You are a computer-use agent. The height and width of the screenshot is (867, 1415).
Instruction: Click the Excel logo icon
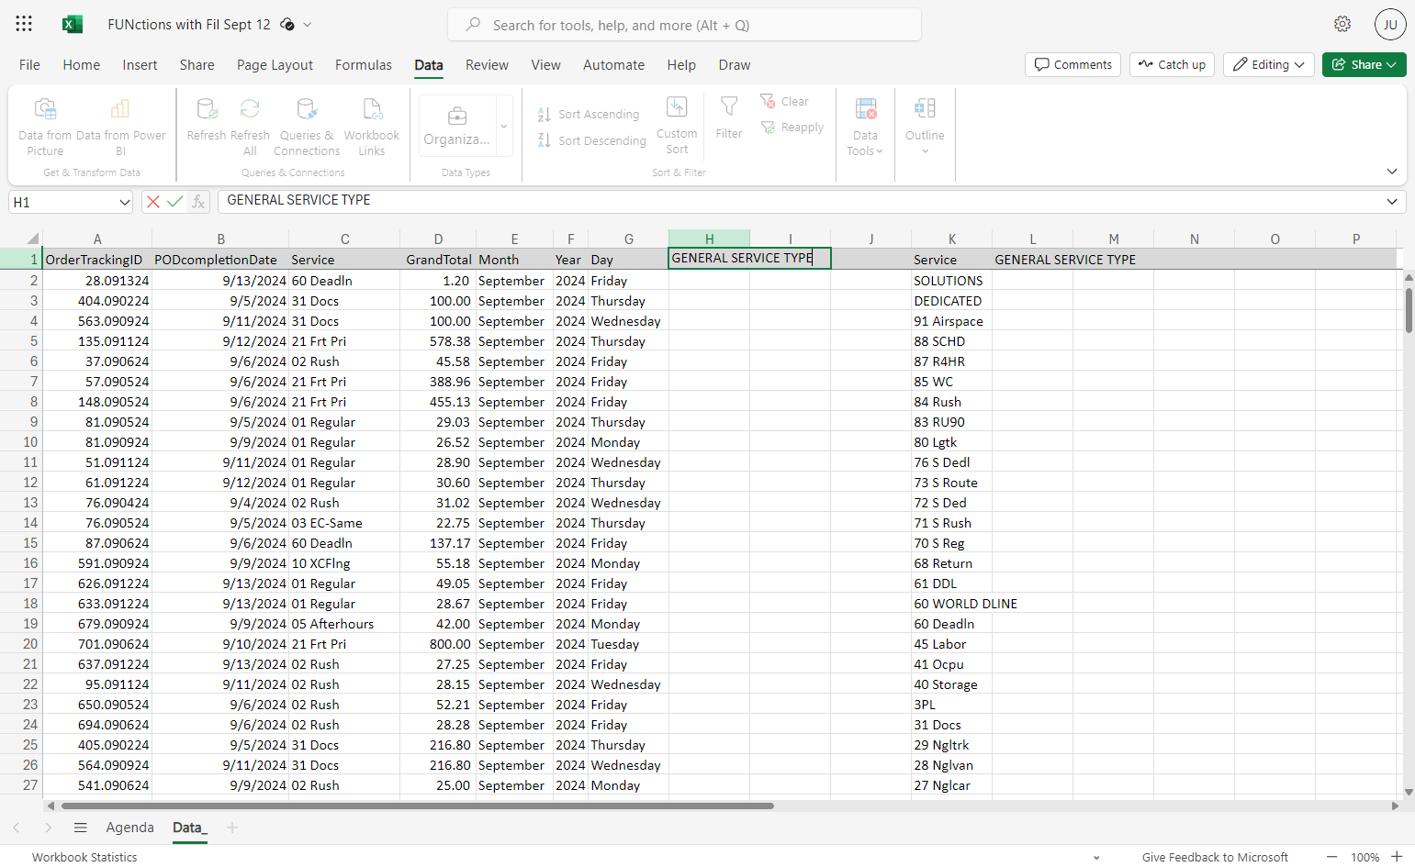pyautogui.click(x=72, y=25)
